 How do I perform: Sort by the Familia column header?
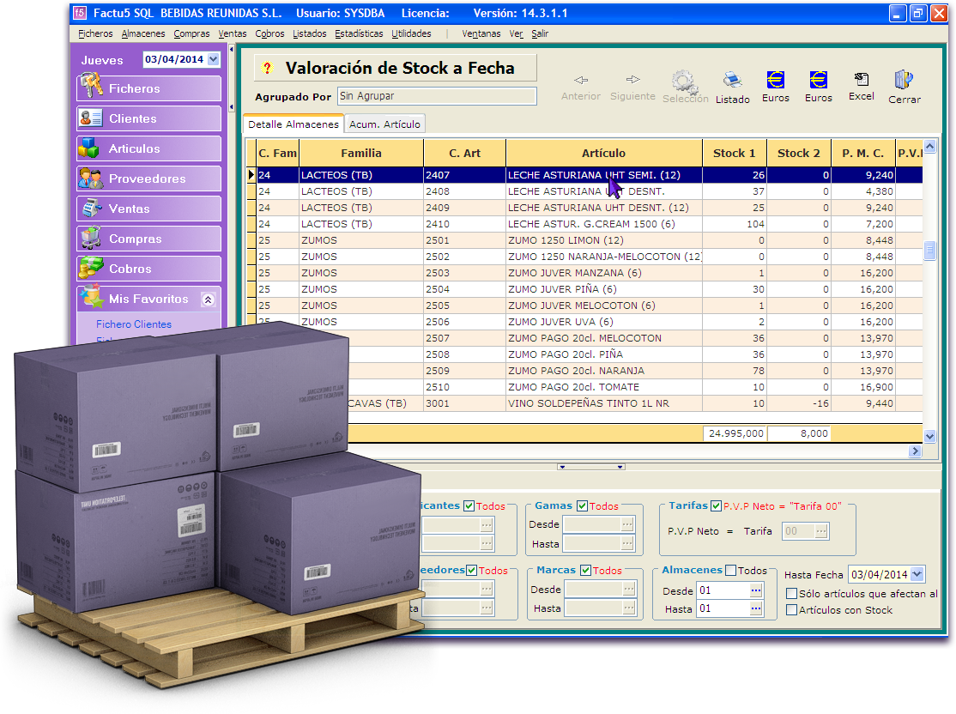point(361,153)
